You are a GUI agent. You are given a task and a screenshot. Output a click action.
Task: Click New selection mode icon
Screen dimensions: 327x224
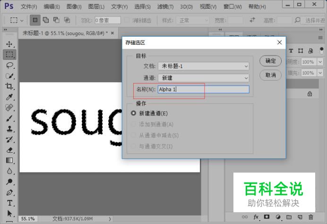[x=35, y=20]
